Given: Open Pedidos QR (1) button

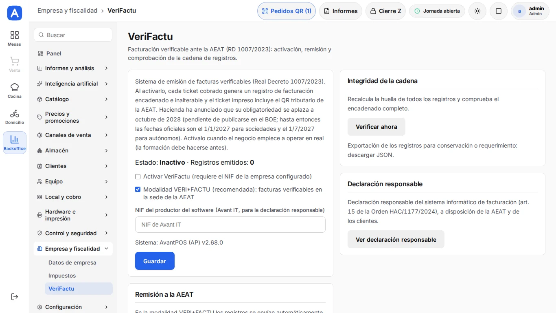Looking at the screenshot, I should 287,11.
